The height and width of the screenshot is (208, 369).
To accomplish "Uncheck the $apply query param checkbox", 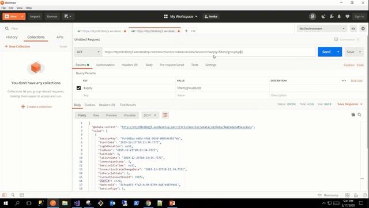I will [x=78, y=88].
